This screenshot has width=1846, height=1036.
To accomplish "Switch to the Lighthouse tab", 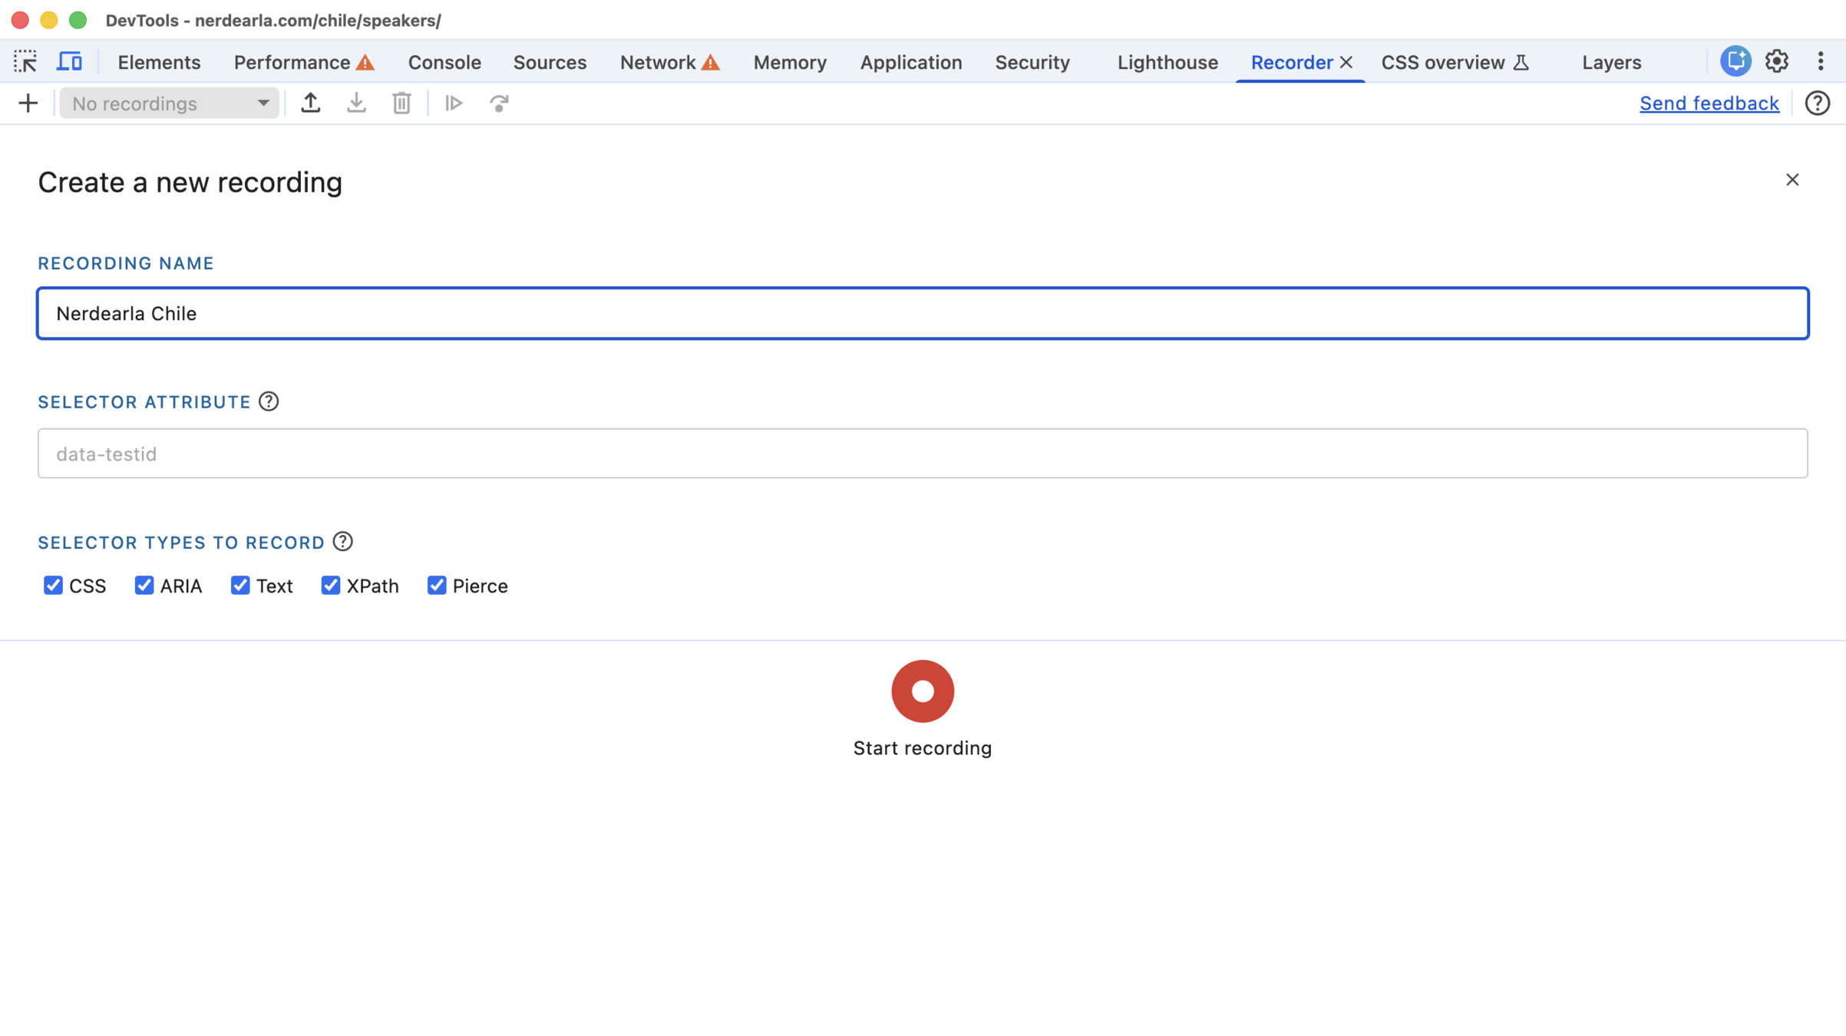I will (x=1167, y=62).
